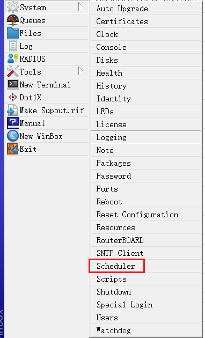Viewport: 205px width, 338px height.
Task: Open Health submenu entry
Action: (x=146, y=73)
